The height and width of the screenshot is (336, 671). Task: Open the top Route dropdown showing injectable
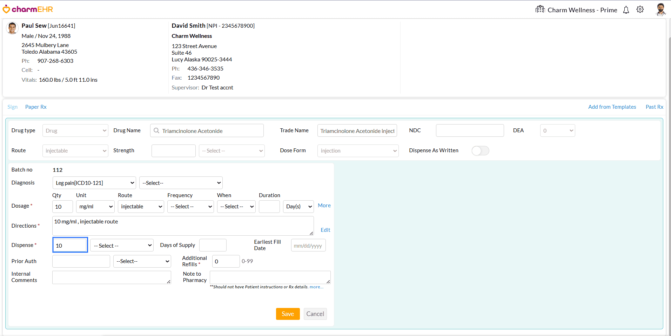pos(75,150)
